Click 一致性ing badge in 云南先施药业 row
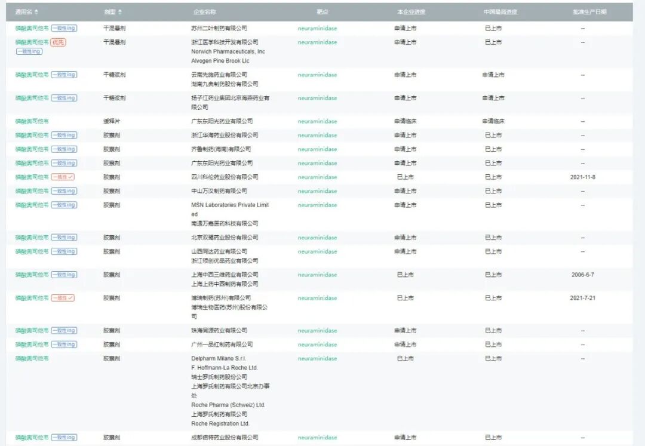This screenshot has height=446, width=645. pos(64,75)
